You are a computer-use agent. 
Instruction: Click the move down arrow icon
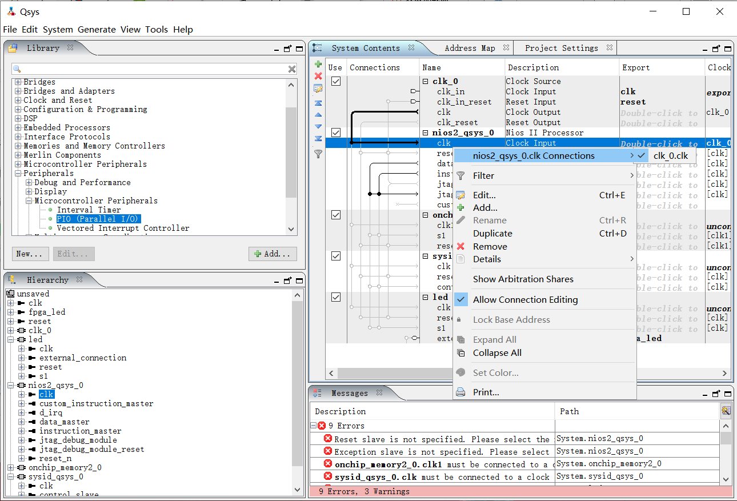pyautogui.click(x=318, y=126)
